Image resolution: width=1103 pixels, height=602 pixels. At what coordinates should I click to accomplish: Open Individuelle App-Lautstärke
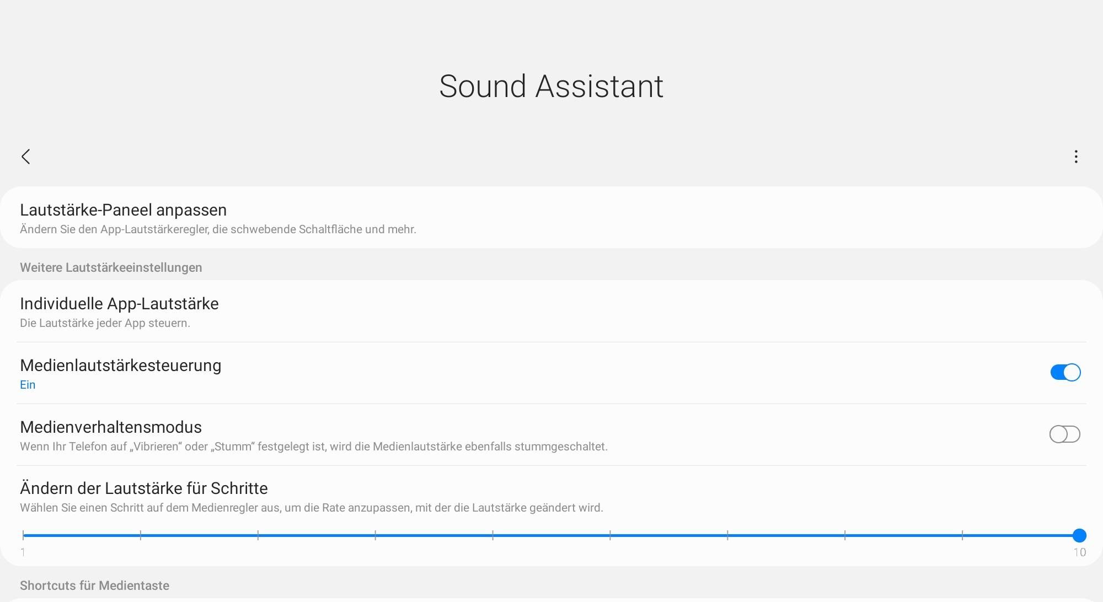click(x=119, y=304)
